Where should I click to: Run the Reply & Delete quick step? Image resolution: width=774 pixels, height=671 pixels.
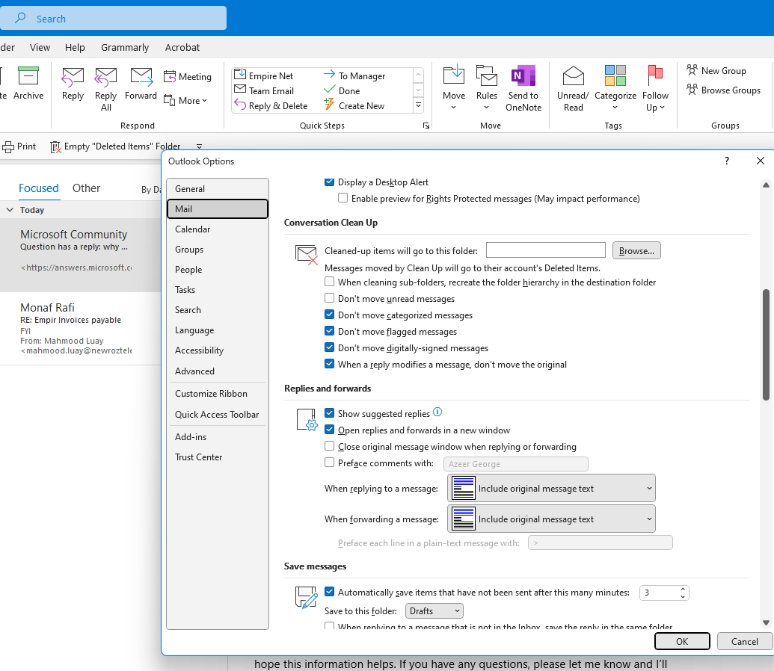pyautogui.click(x=271, y=105)
